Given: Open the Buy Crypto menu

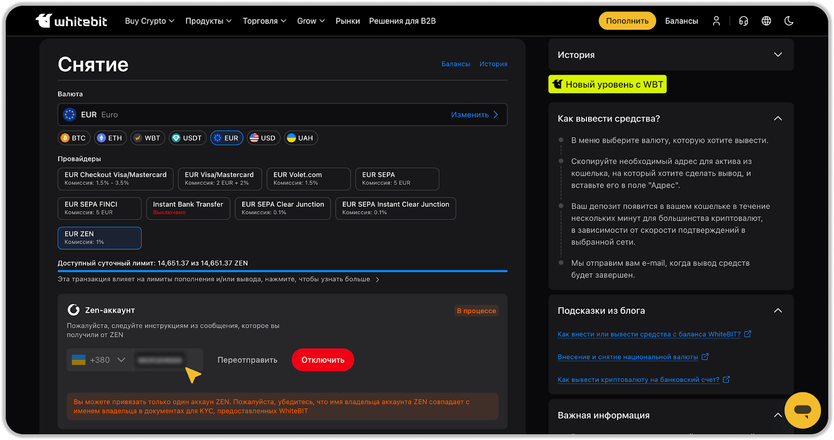Looking at the screenshot, I should pos(149,21).
